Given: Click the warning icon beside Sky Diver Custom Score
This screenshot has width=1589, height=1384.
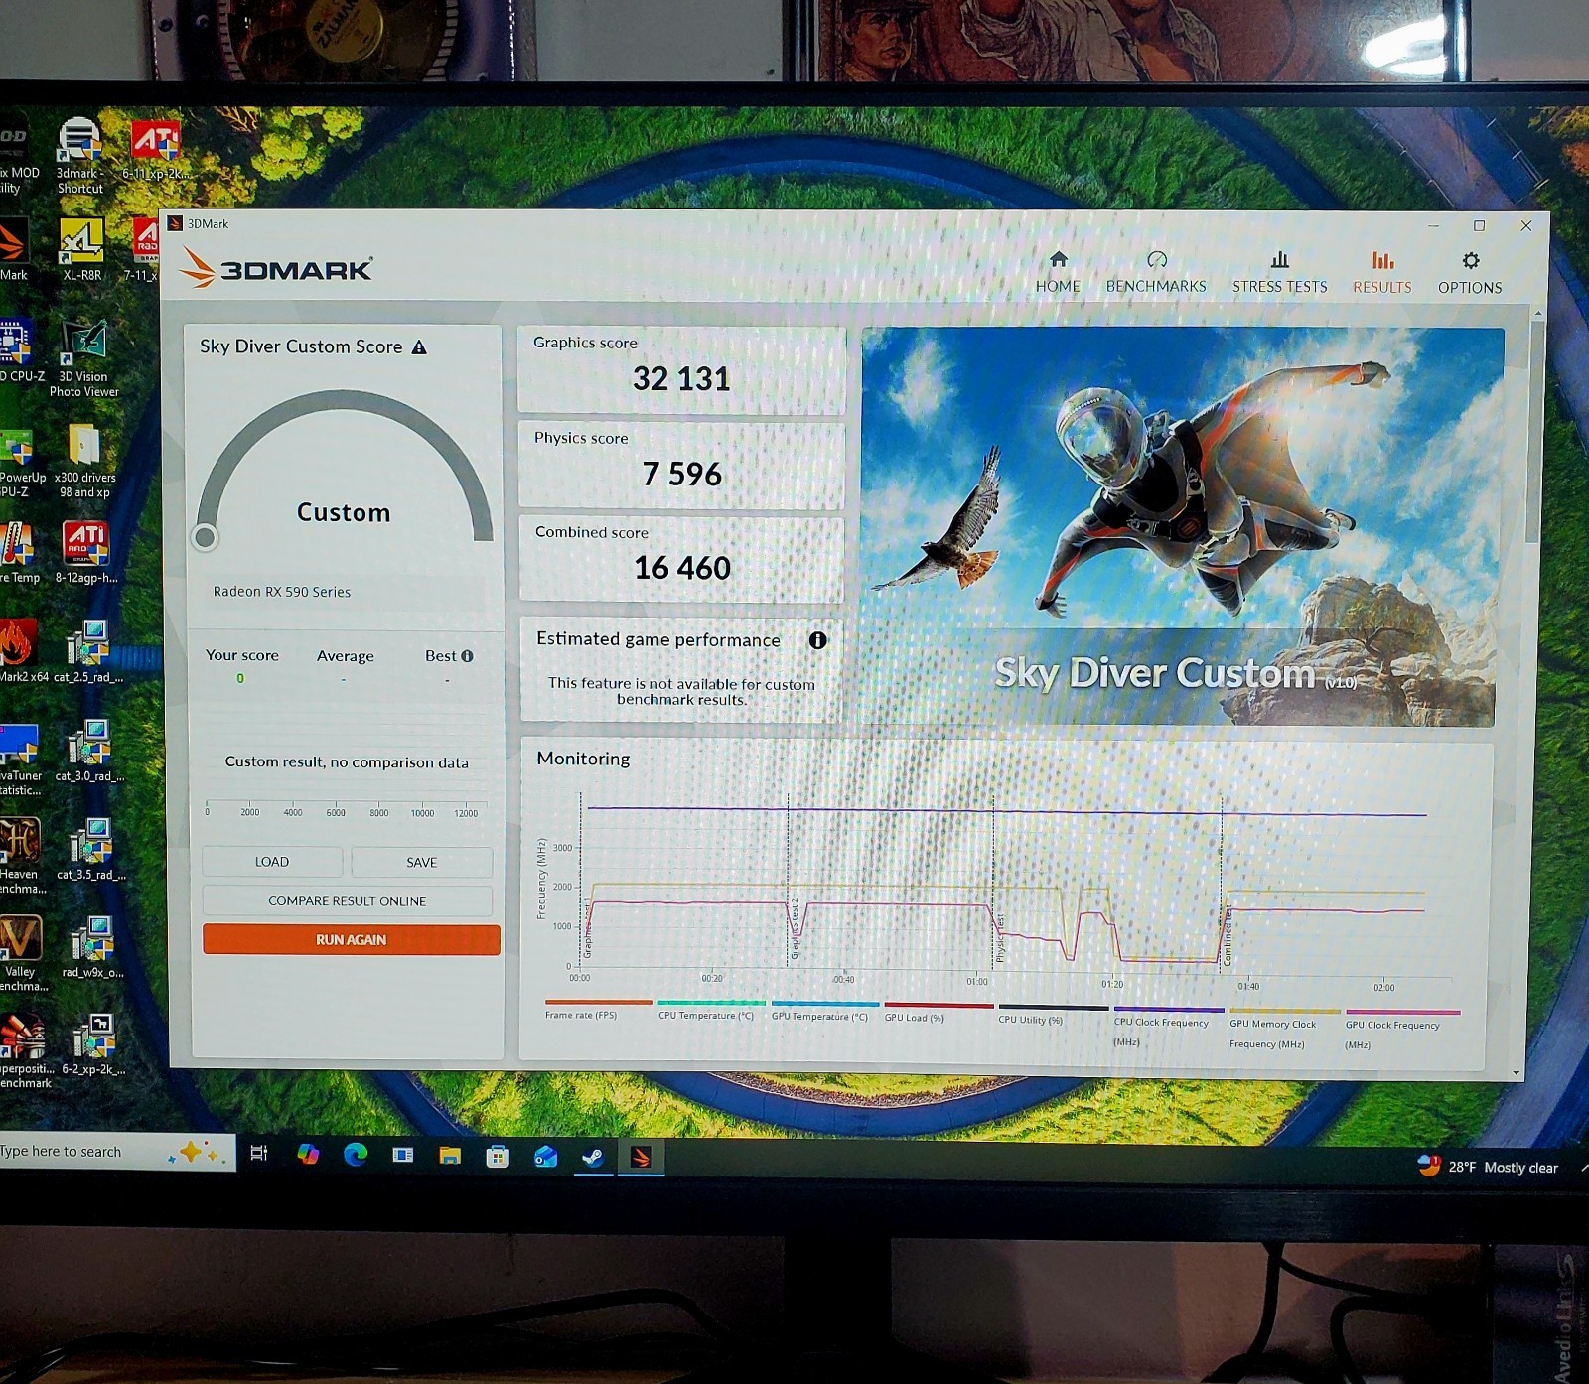Looking at the screenshot, I should 419,347.
